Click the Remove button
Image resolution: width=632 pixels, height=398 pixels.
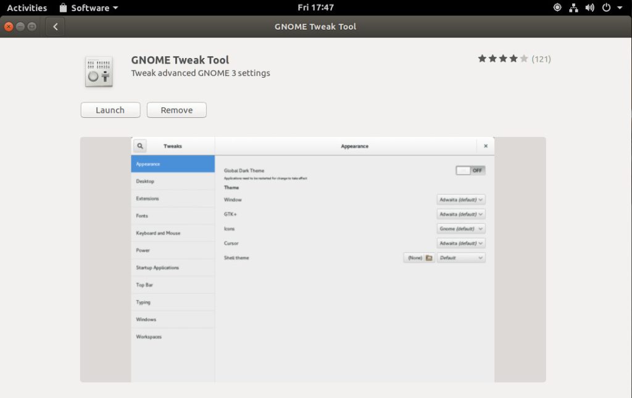click(x=177, y=110)
